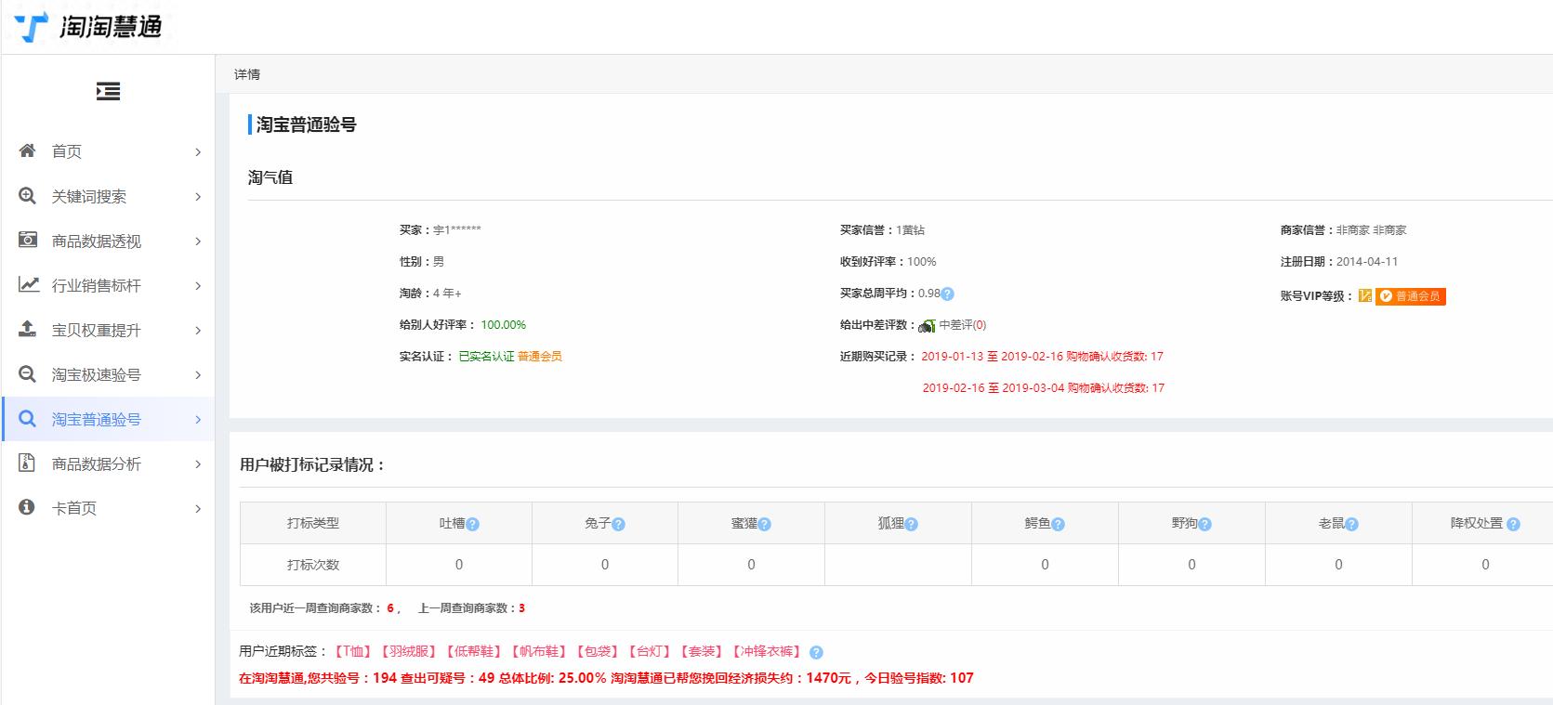This screenshot has height=705, width=1553.
Task: Click the 【台灯】 tag
Action: (x=649, y=652)
